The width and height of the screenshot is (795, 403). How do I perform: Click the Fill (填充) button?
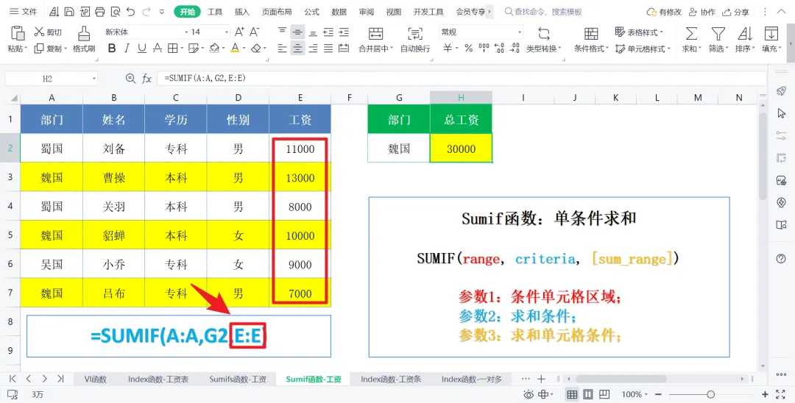click(771, 40)
